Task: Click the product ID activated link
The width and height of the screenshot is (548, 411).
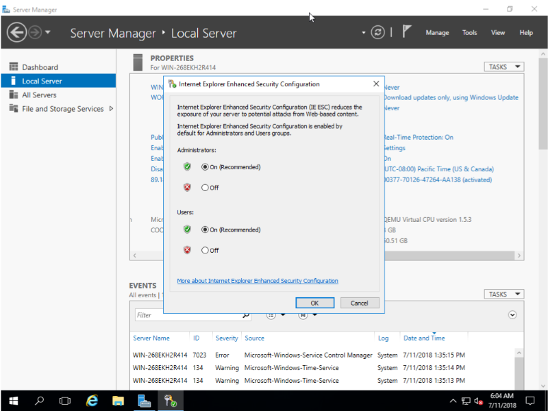Action: (438, 179)
